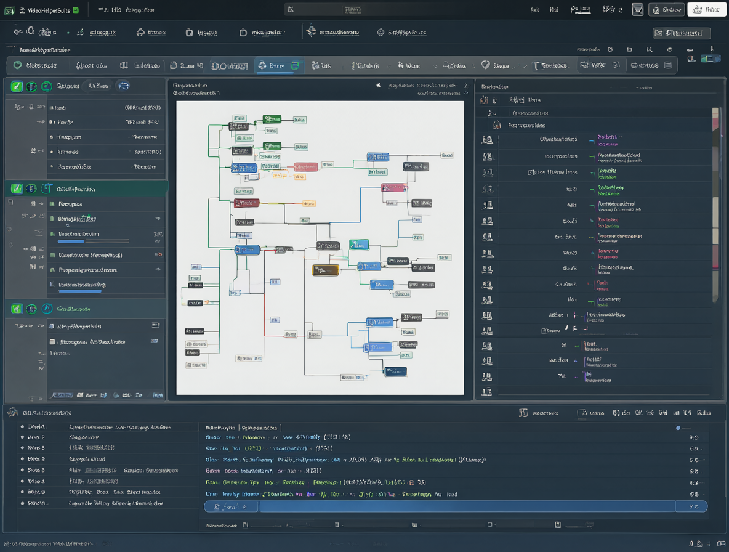Screen dimensions: 729x552
Task: Click the lock icon in the highlighted green header row
Action: [x=46, y=189]
